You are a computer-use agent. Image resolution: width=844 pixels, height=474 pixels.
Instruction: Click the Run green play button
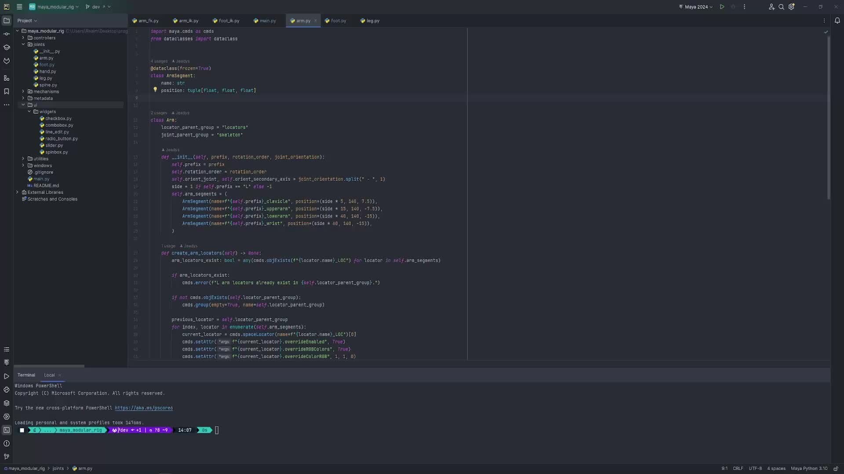(x=722, y=7)
